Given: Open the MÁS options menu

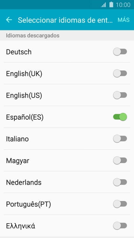Looking at the screenshot, I should pyautogui.click(x=123, y=20).
